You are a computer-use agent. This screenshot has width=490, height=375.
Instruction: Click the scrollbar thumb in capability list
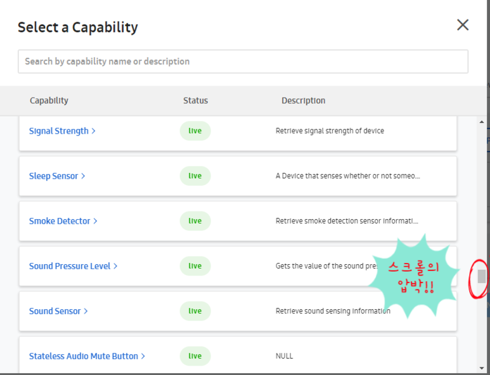(x=482, y=276)
